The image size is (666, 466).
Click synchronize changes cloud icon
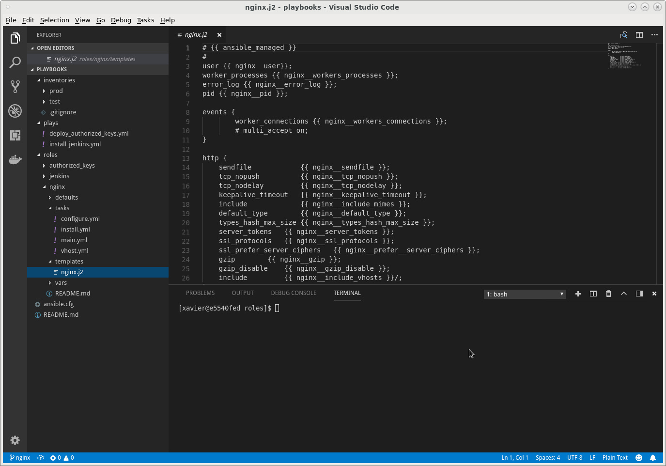click(41, 458)
